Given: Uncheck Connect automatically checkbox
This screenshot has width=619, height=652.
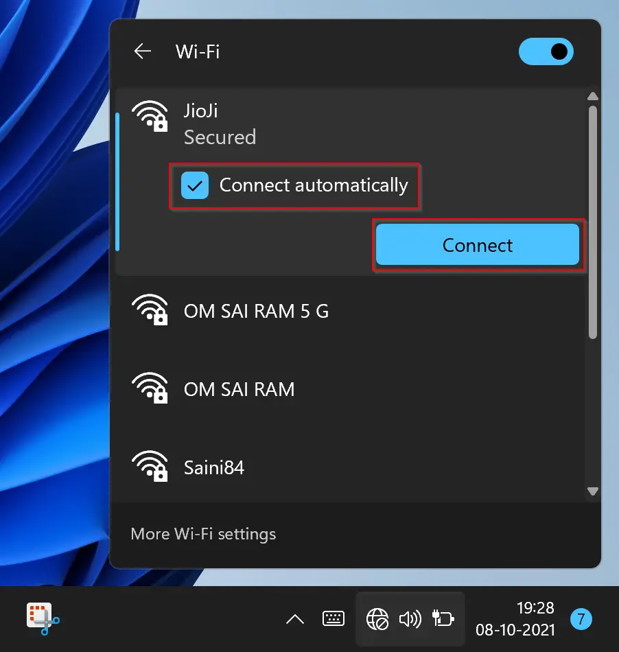Looking at the screenshot, I should pos(195,185).
